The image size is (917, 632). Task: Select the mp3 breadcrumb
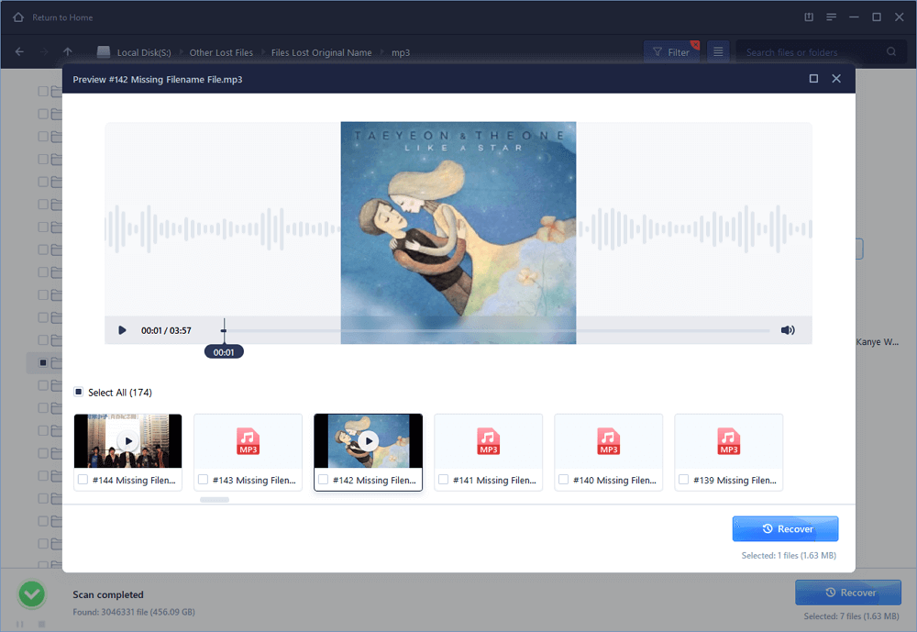(401, 52)
